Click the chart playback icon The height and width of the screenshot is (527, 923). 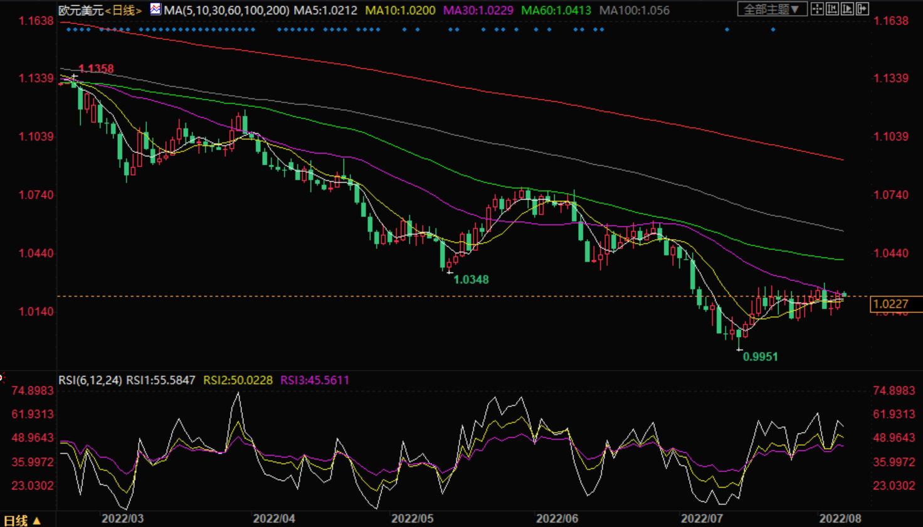click(x=847, y=9)
